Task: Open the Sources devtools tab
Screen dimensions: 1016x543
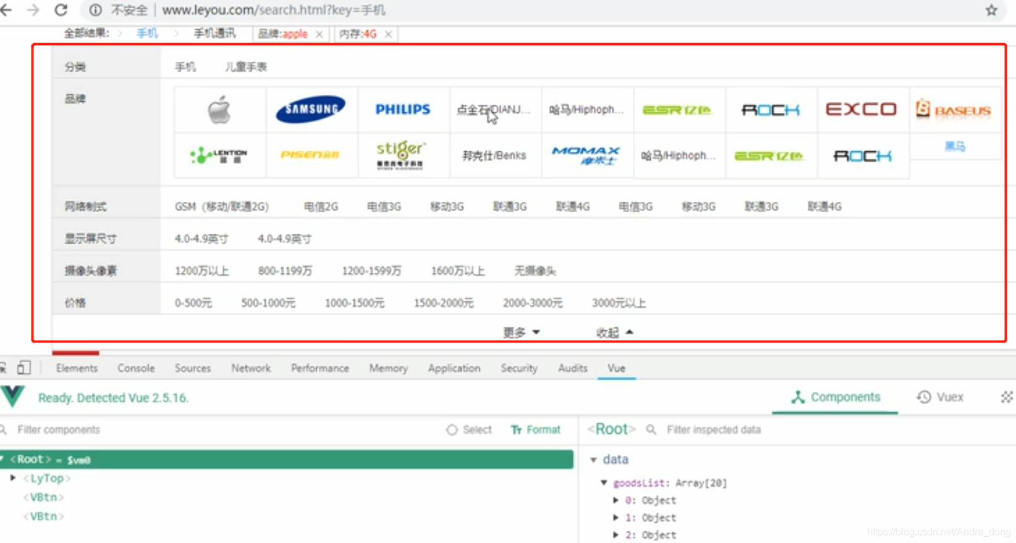Action: (193, 368)
